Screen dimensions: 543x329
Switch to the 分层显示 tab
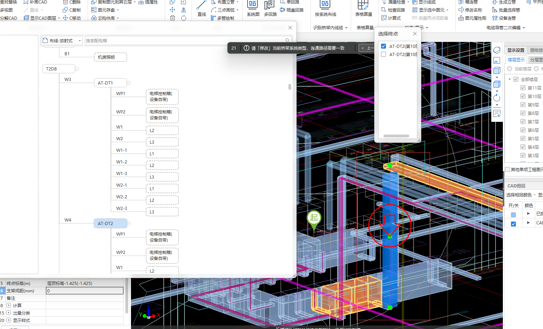pyautogui.click(x=536, y=60)
